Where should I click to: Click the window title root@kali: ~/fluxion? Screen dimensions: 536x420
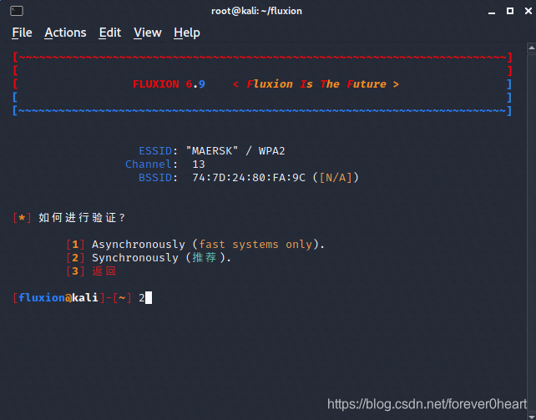pyautogui.click(x=256, y=11)
